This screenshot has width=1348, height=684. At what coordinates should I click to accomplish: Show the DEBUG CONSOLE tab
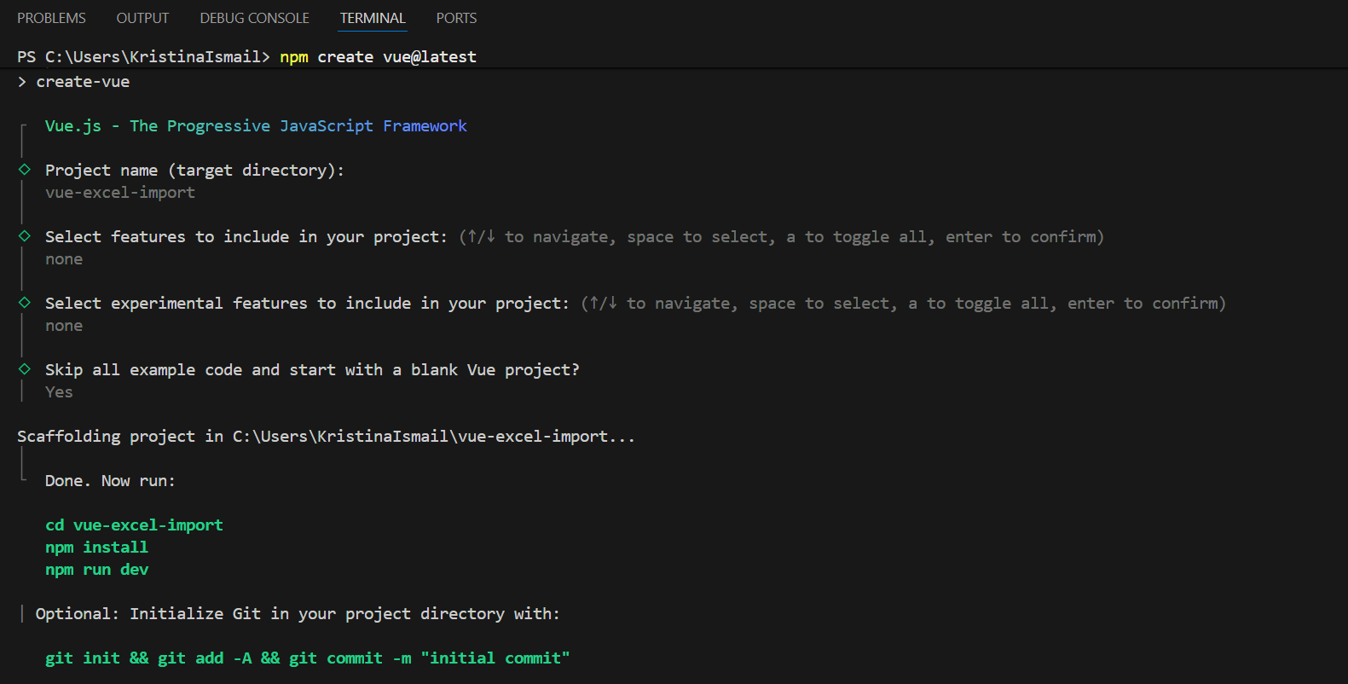click(x=254, y=18)
